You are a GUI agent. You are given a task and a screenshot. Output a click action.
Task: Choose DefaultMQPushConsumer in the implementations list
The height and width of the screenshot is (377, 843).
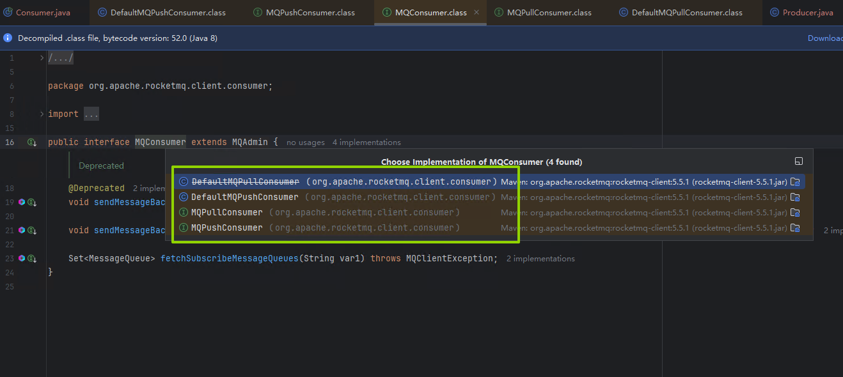tap(489, 197)
